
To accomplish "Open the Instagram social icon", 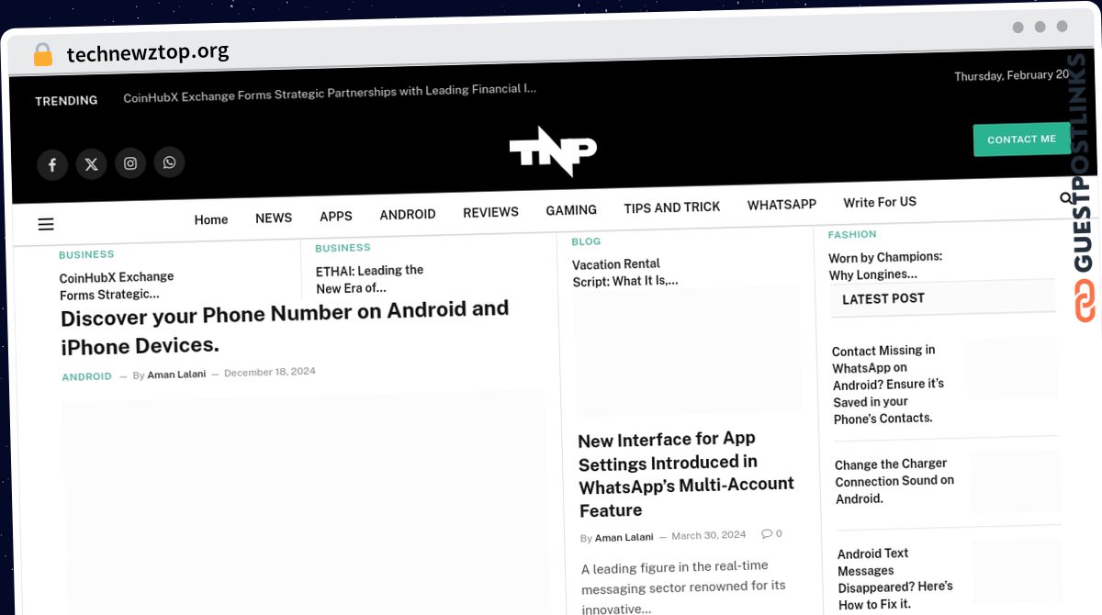I will tap(130, 163).
